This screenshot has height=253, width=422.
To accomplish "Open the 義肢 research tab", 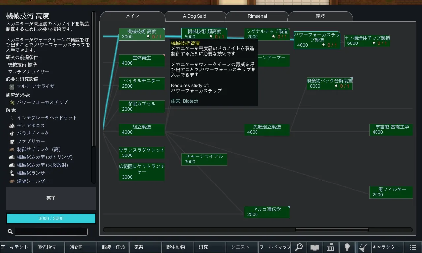I will 320,16.
